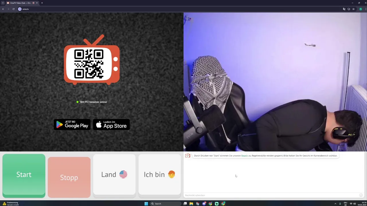
Task: Close the OmeTV Video Chat tab
Action: [x=37, y=3]
